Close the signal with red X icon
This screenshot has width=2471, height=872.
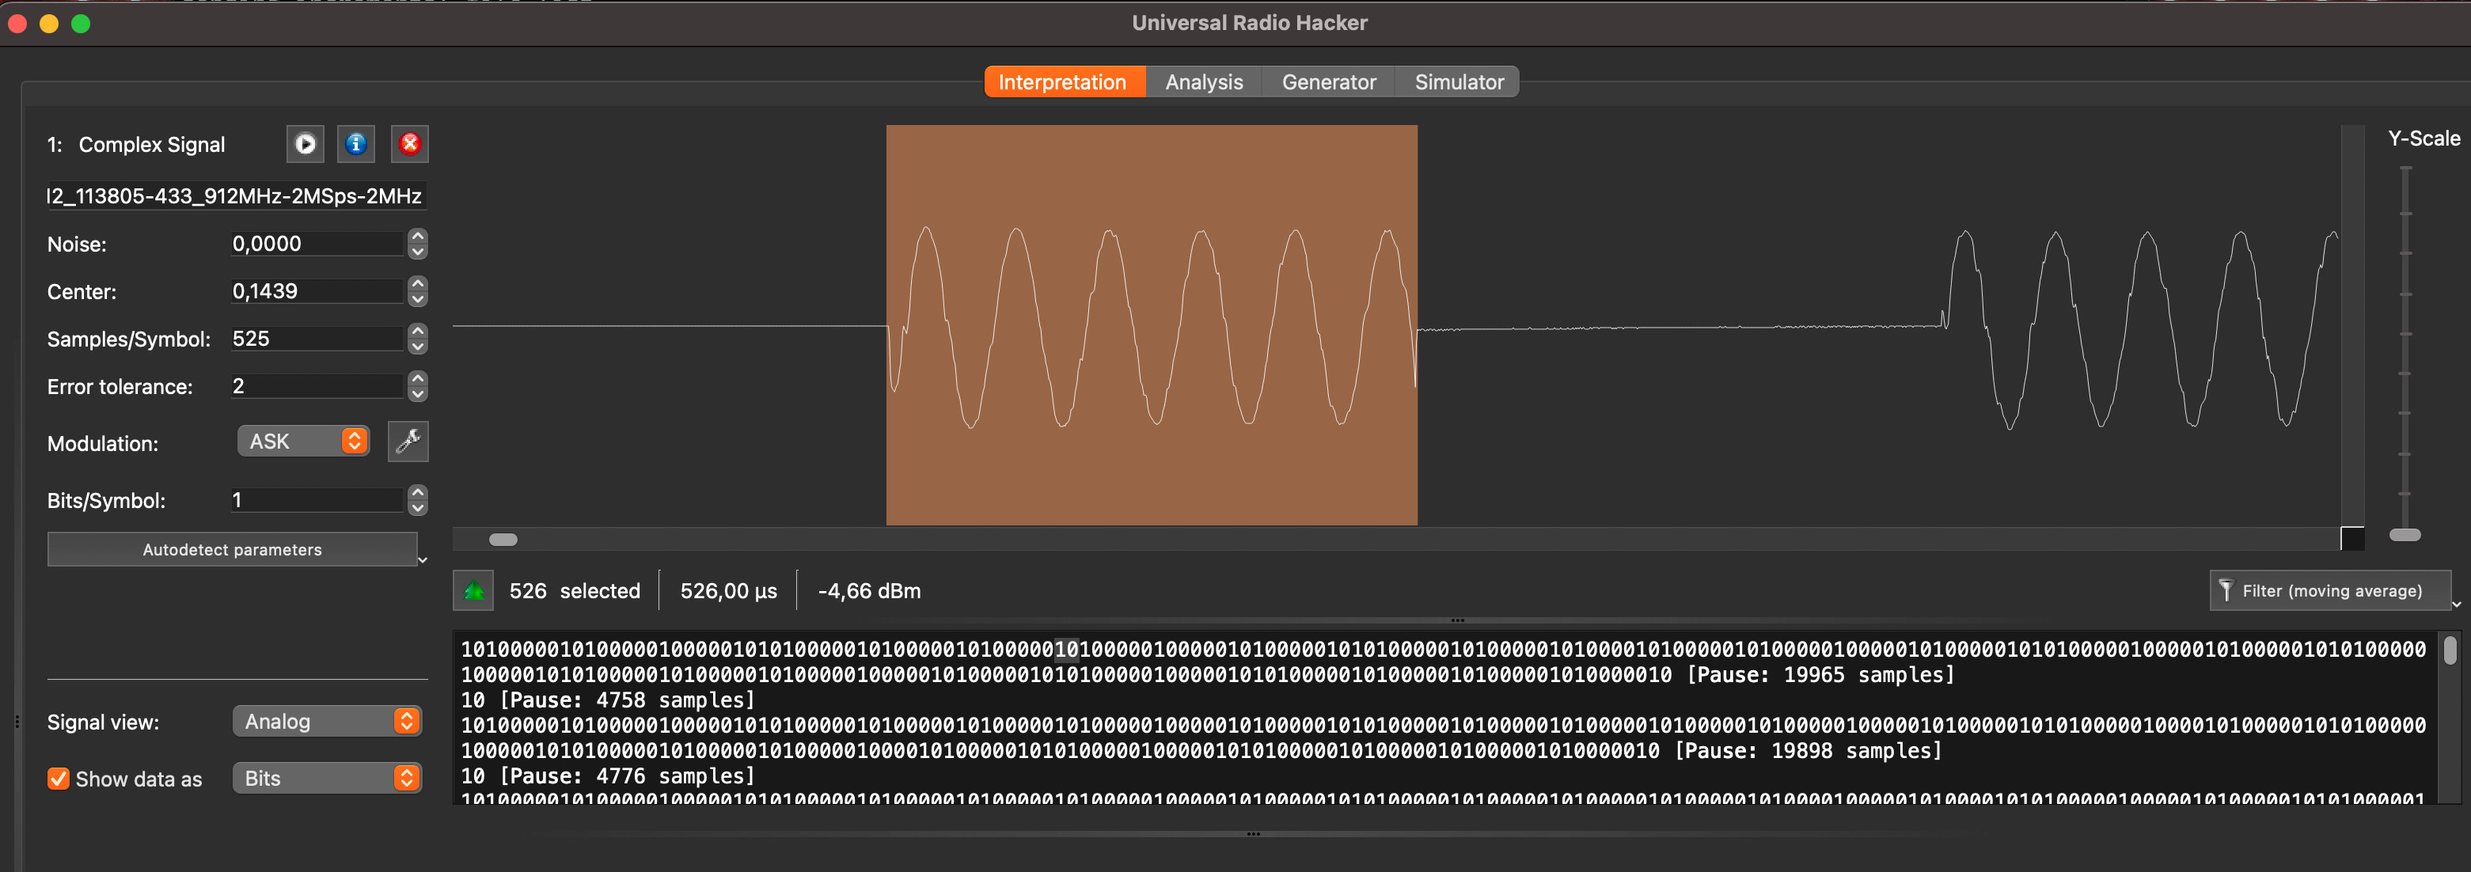[x=410, y=144]
